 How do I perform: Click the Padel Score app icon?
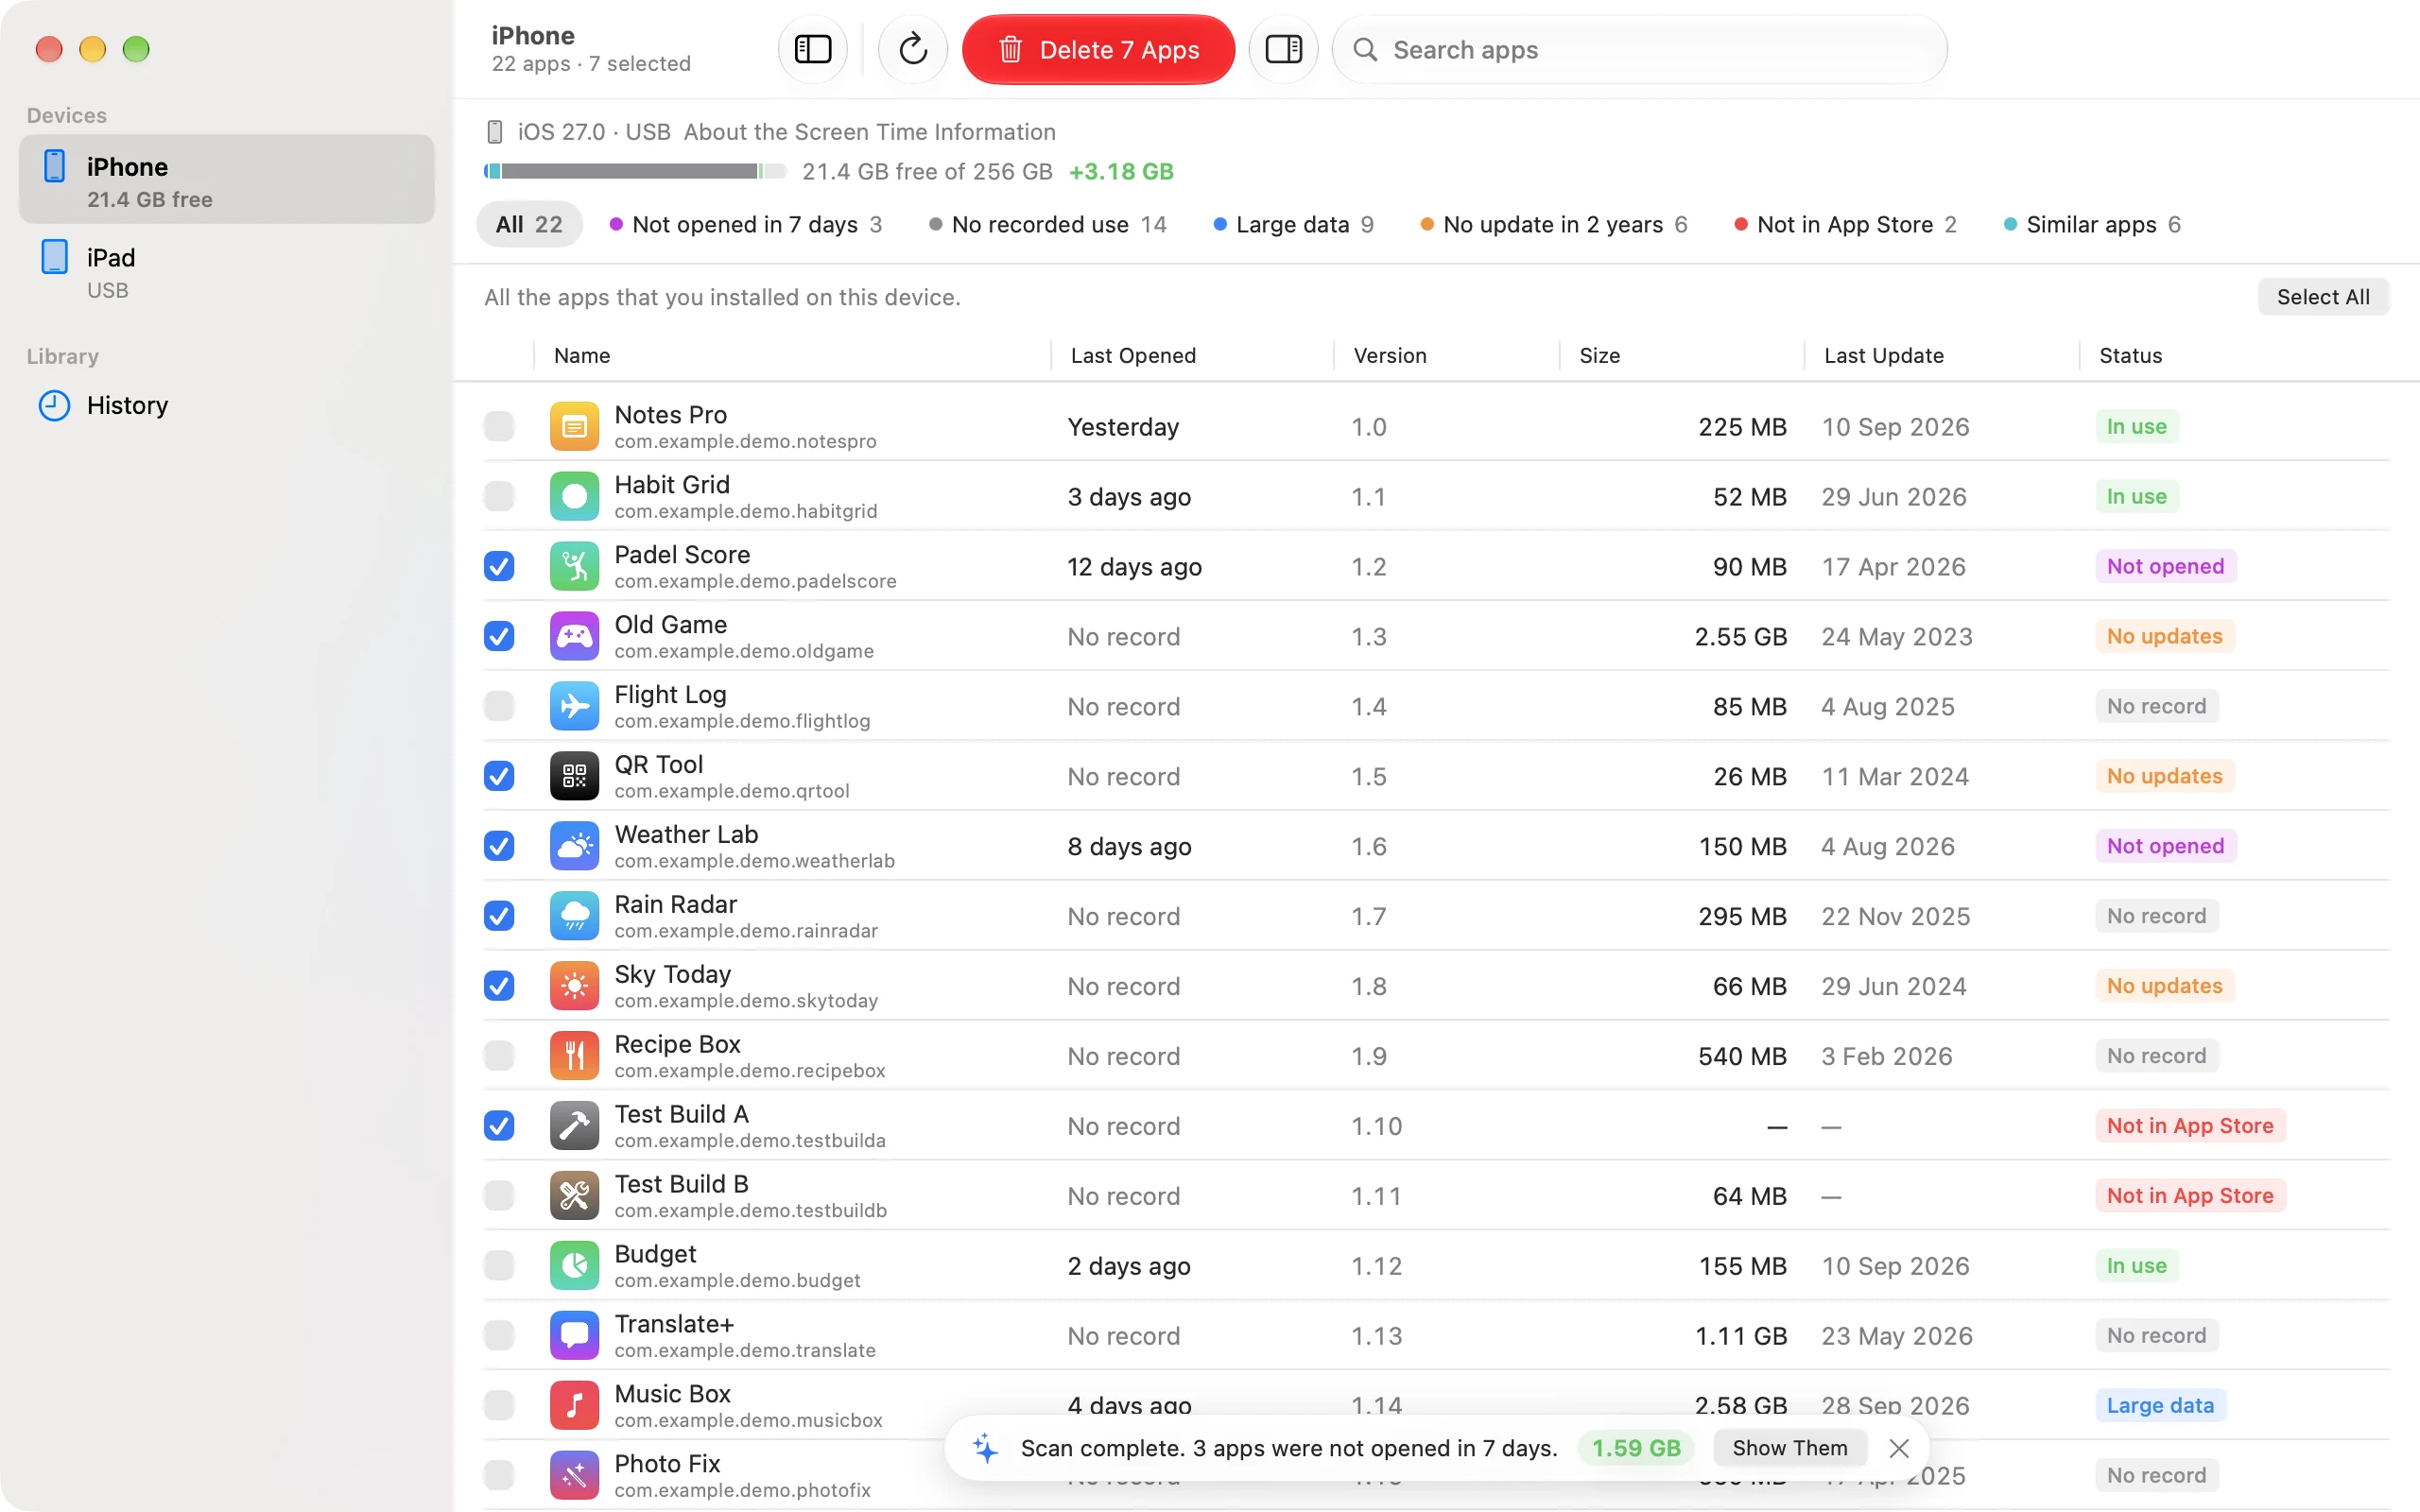tap(574, 567)
